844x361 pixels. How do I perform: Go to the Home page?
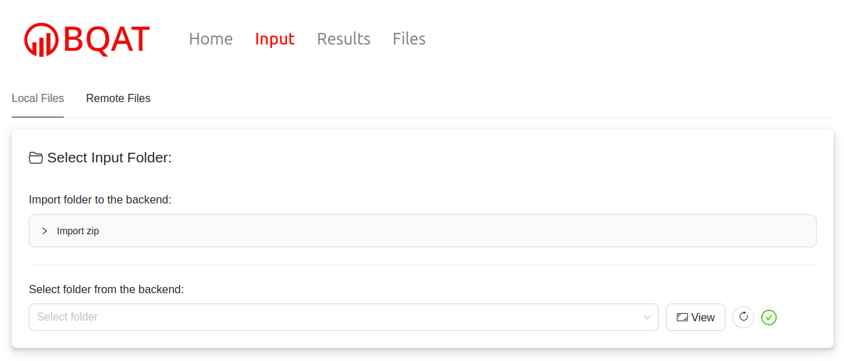[x=210, y=39]
